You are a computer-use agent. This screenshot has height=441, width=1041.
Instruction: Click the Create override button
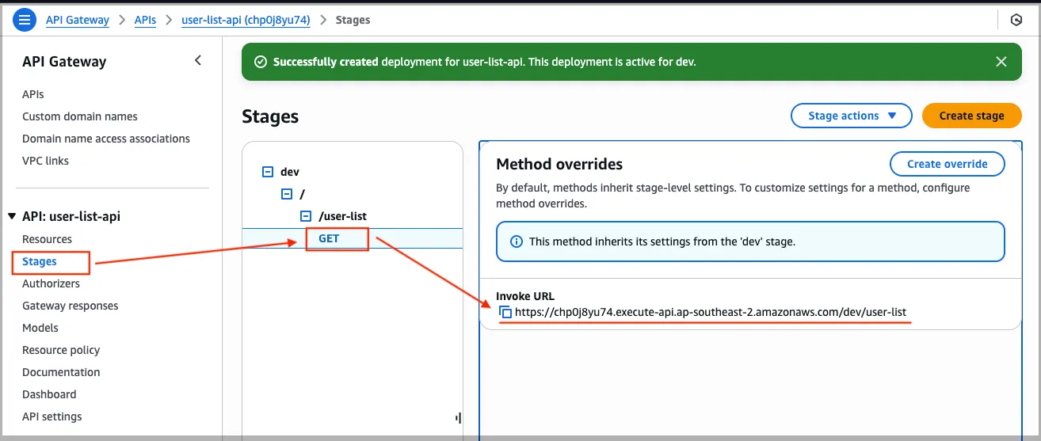tap(947, 164)
